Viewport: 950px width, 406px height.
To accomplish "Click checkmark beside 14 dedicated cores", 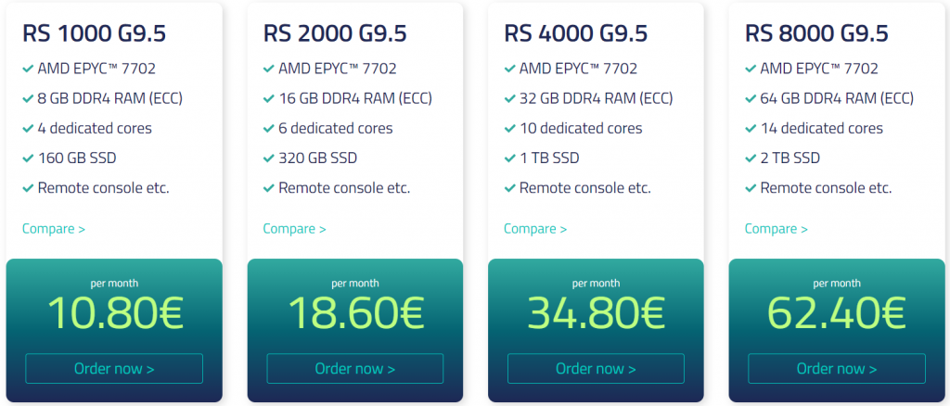I will click(x=750, y=129).
